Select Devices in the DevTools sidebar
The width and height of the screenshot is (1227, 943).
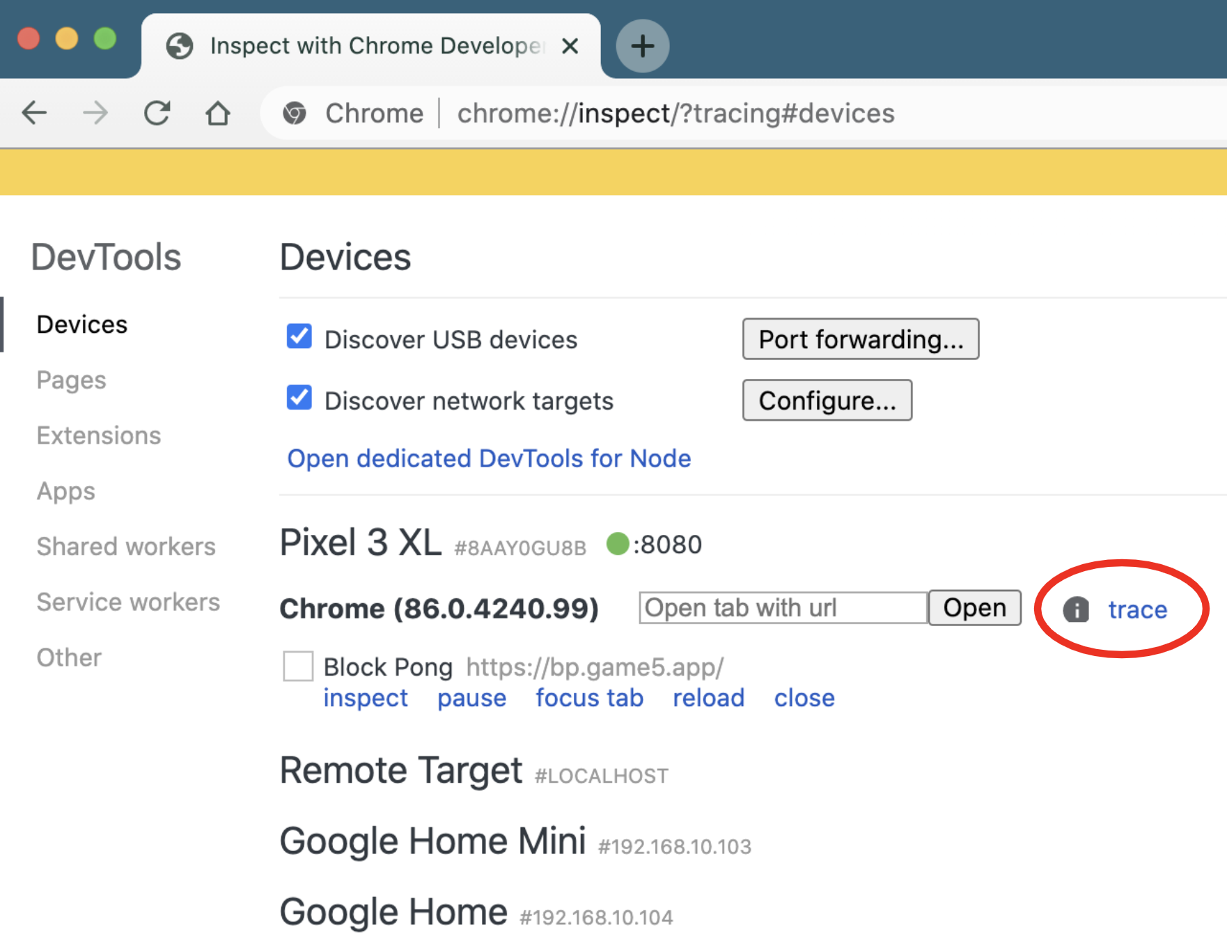pos(81,325)
